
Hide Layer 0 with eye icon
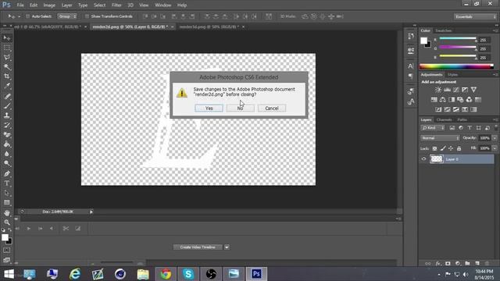click(x=423, y=159)
